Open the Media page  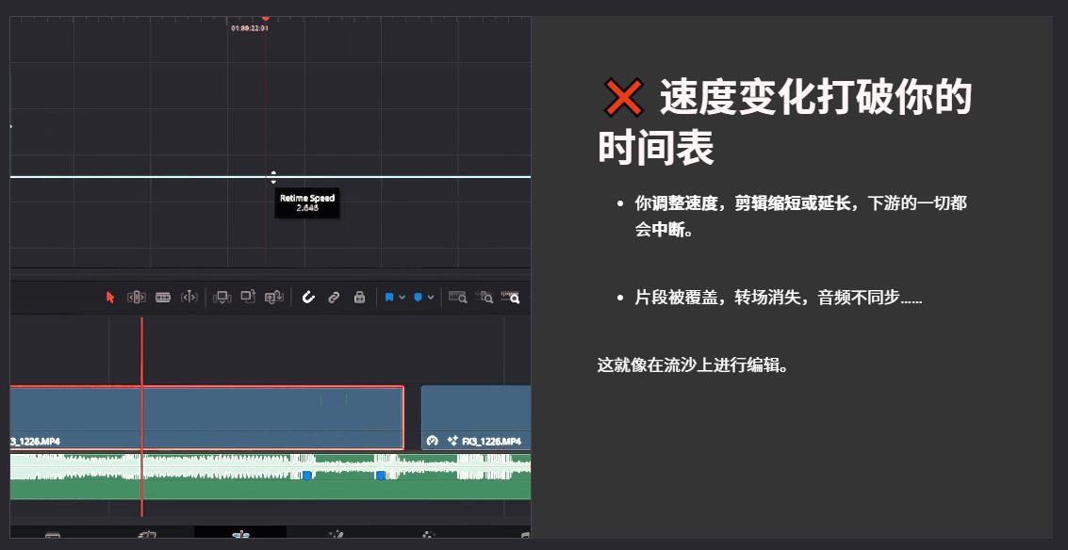[x=54, y=536]
